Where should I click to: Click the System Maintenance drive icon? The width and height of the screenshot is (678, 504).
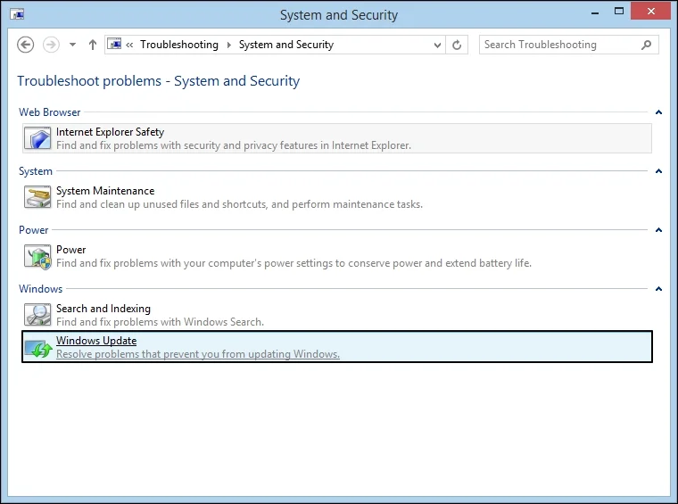click(x=37, y=197)
